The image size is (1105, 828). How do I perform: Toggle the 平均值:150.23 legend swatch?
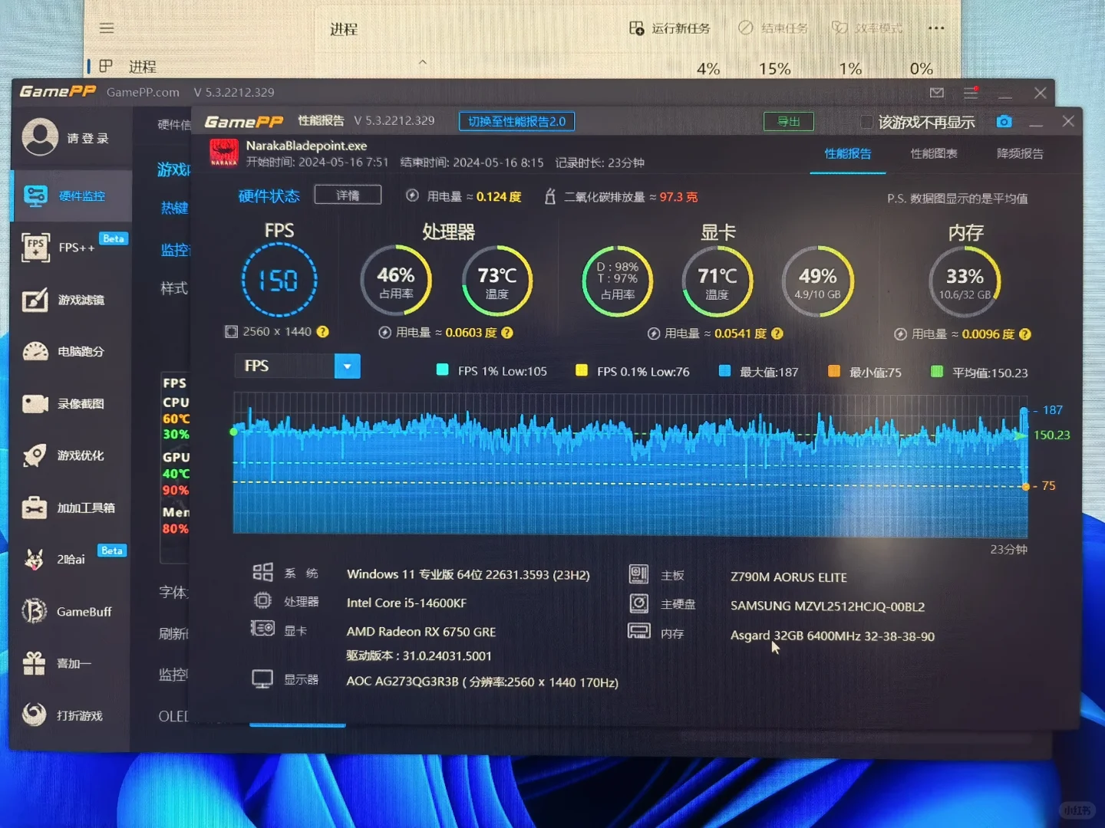tap(937, 373)
